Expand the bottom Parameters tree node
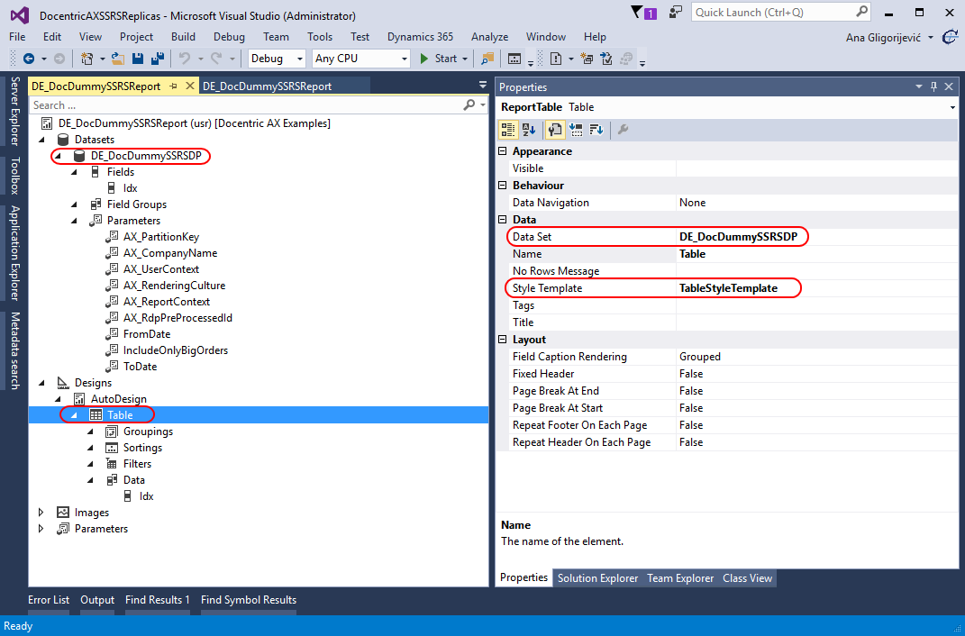 point(41,529)
